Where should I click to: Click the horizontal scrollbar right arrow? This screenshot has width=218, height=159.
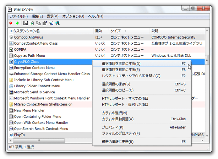coord(202,141)
